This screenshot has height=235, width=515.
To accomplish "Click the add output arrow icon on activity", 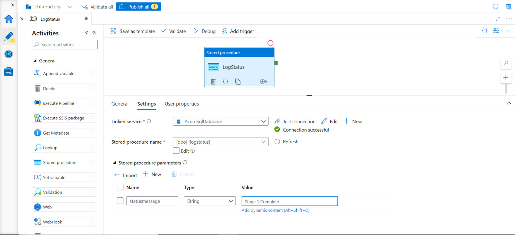I will click(x=263, y=82).
